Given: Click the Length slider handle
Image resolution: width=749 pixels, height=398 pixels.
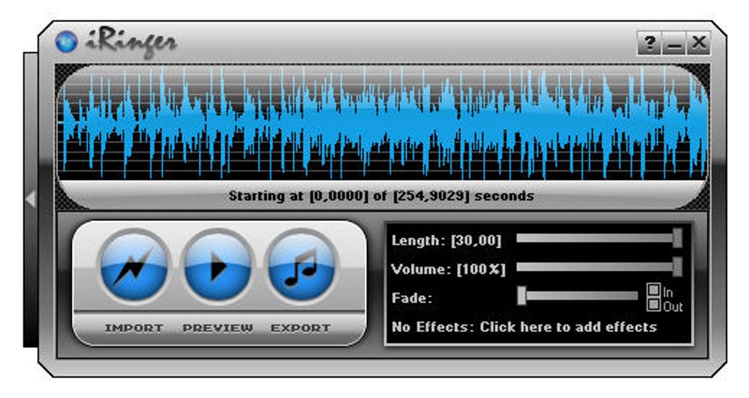Looking at the screenshot, I should pos(677,238).
